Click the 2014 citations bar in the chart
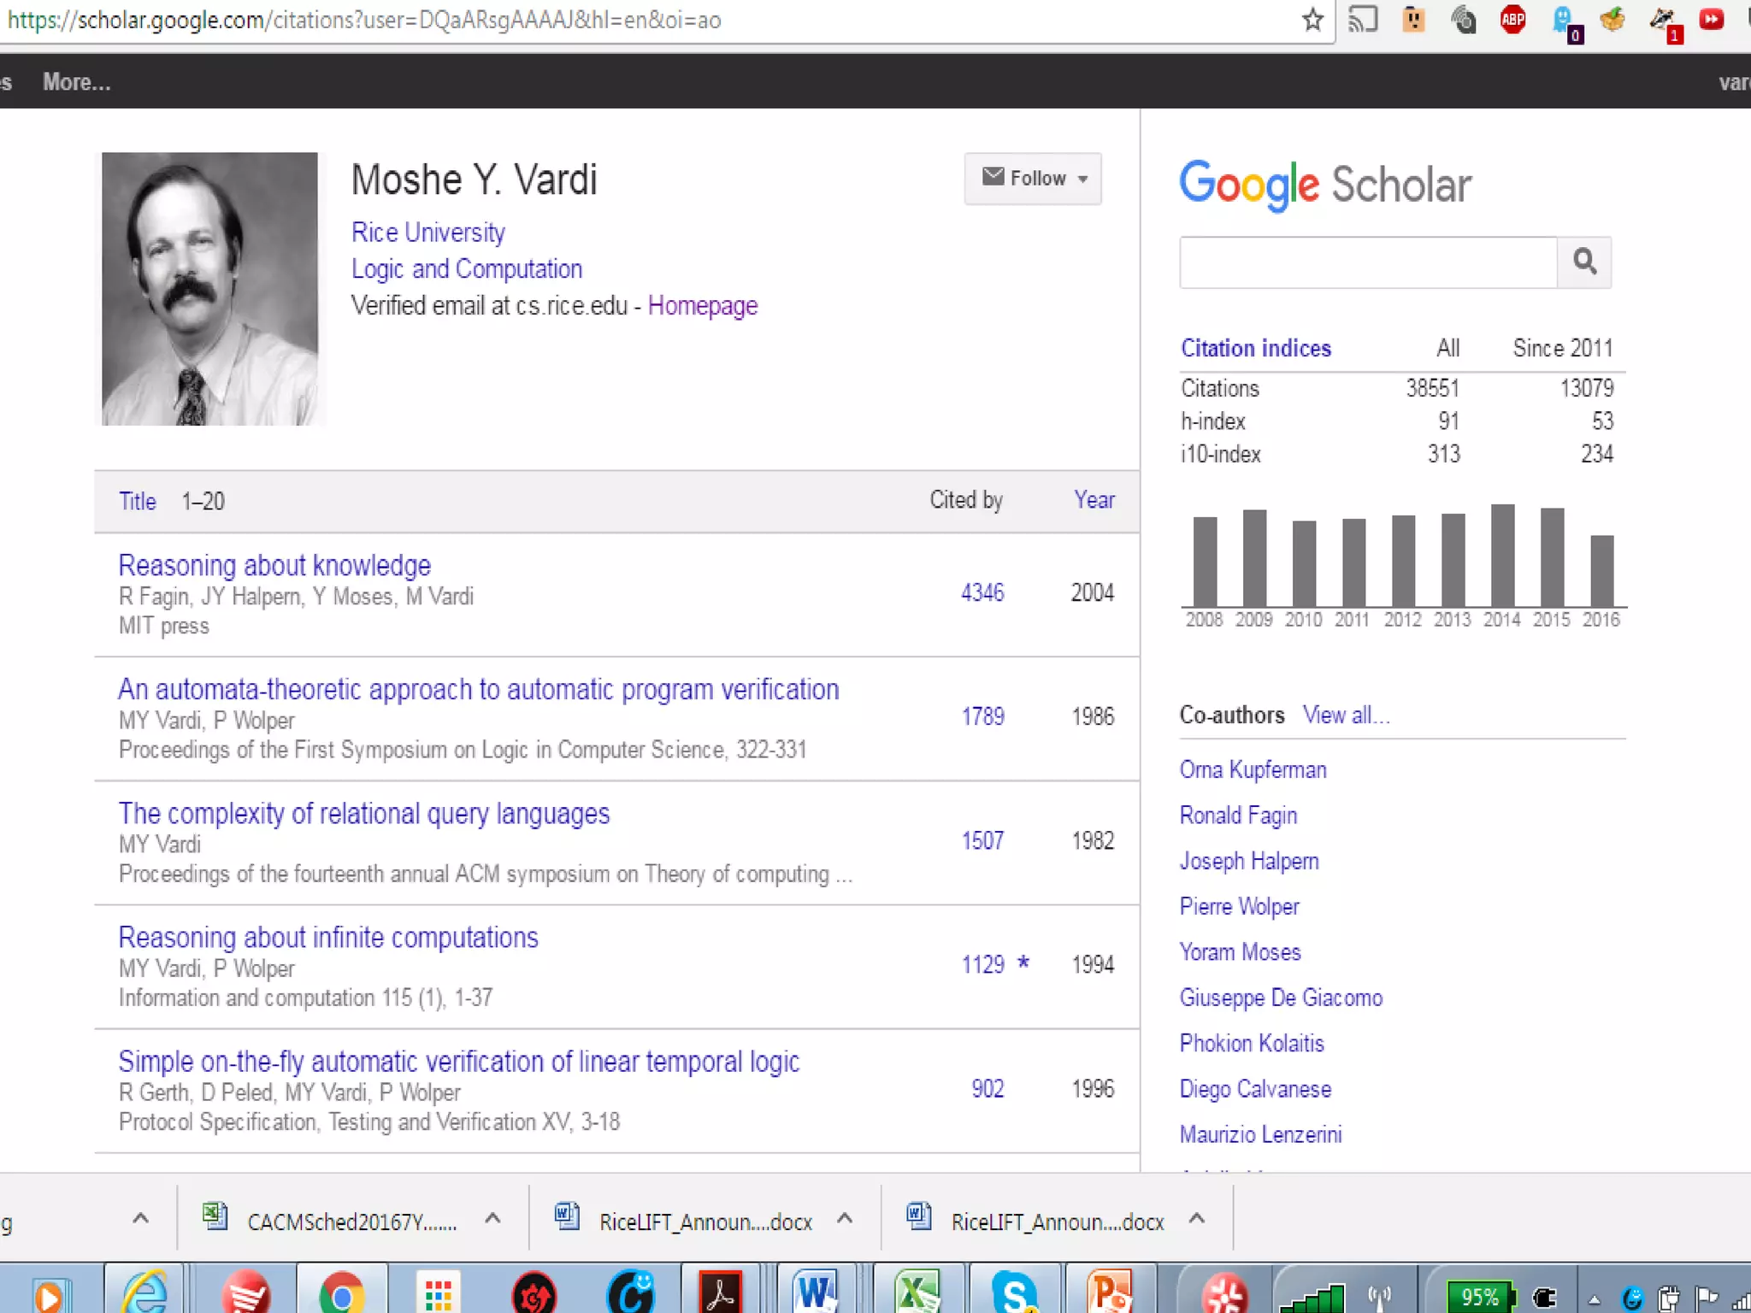Image resolution: width=1751 pixels, height=1313 pixels. pos(1502,556)
